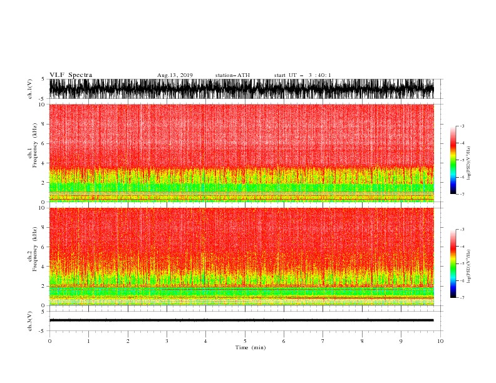
Task: Click the 'Aug.13, 2019' date label
Action: coord(175,75)
